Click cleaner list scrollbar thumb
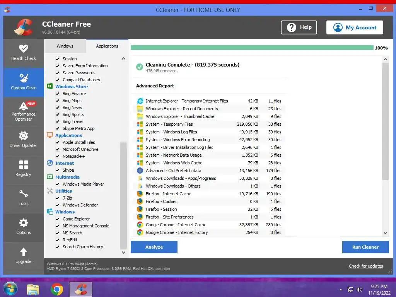Screen dimensions: 396x297 point(123,196)
